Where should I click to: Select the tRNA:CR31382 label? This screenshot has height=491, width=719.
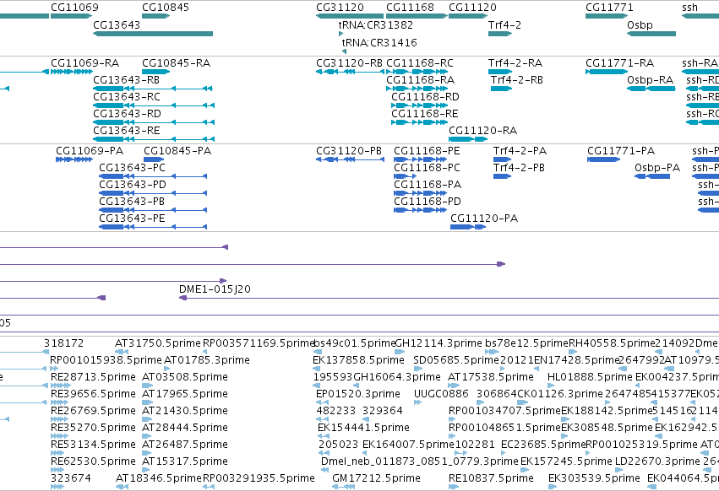click(375, 24)
